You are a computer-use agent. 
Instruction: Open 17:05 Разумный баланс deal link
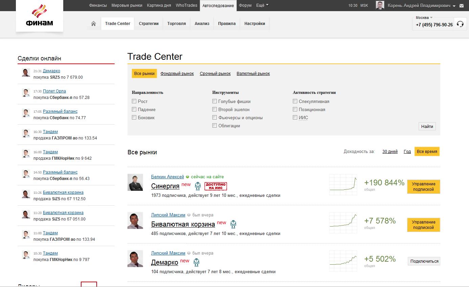[x=60, y=111]
